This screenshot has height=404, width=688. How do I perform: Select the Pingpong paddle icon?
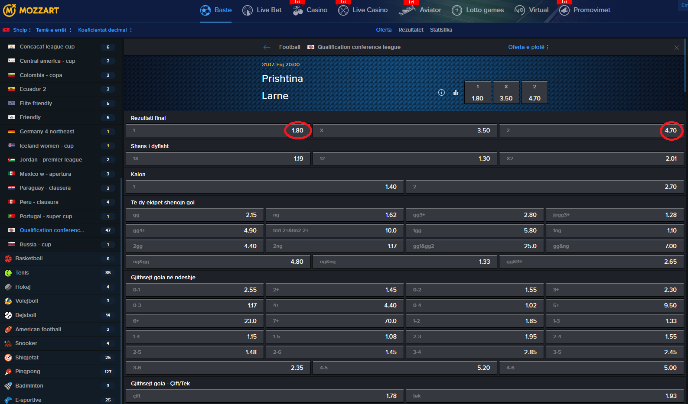tap(8, 372)
